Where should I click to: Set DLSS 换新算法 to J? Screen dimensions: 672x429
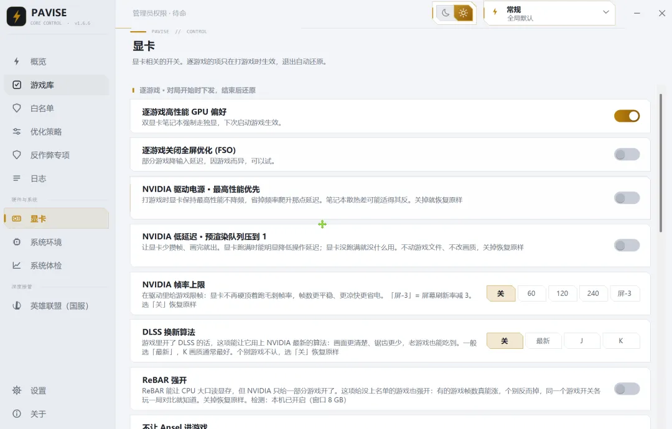pos(582,341)
